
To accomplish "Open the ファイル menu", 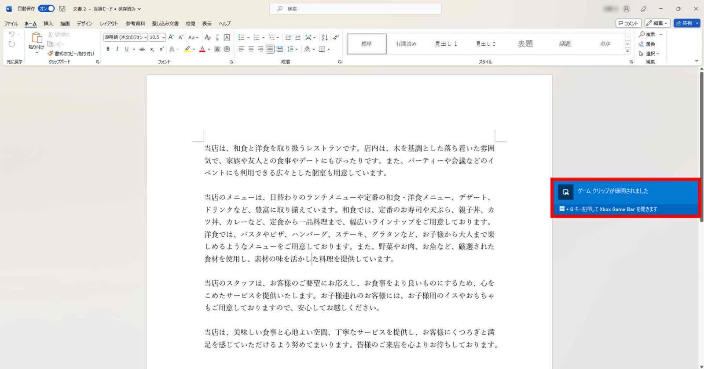I will pos(11,23).
